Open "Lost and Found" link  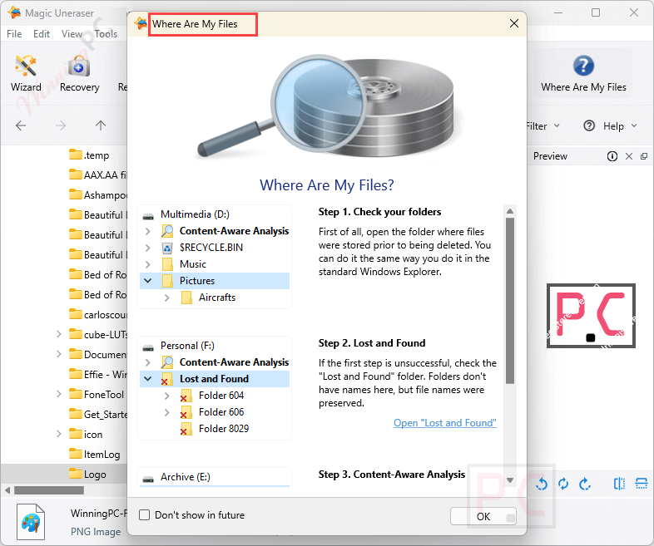pyautogui.click(x=444, y=423)
